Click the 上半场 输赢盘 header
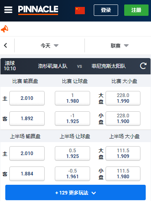The image size is (151, 201). [25, 136]
